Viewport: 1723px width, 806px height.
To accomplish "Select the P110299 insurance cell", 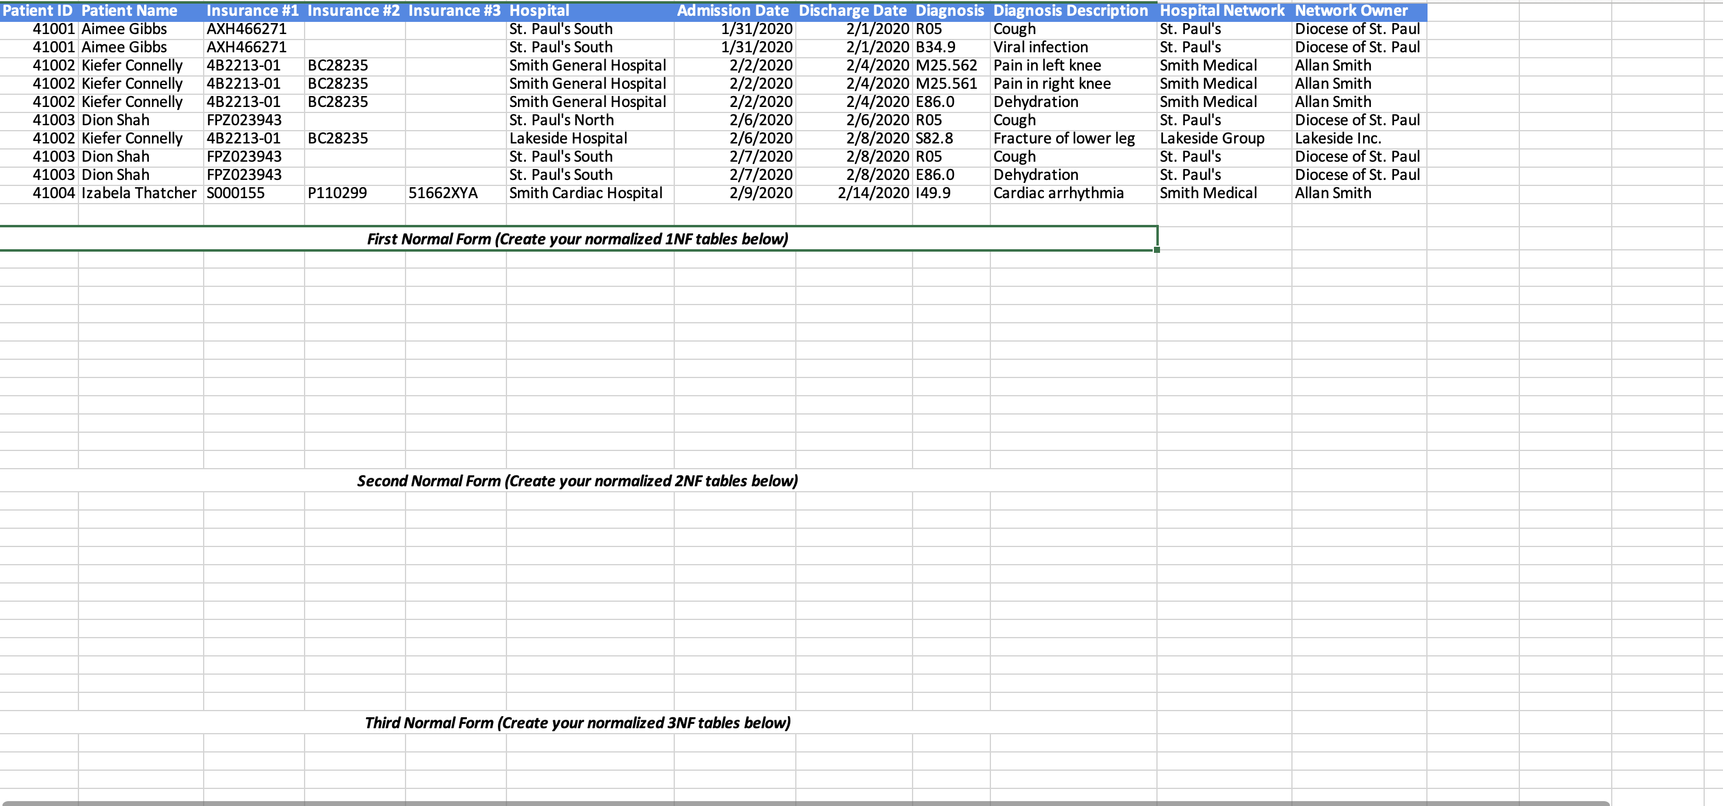I will pos(338,193).
